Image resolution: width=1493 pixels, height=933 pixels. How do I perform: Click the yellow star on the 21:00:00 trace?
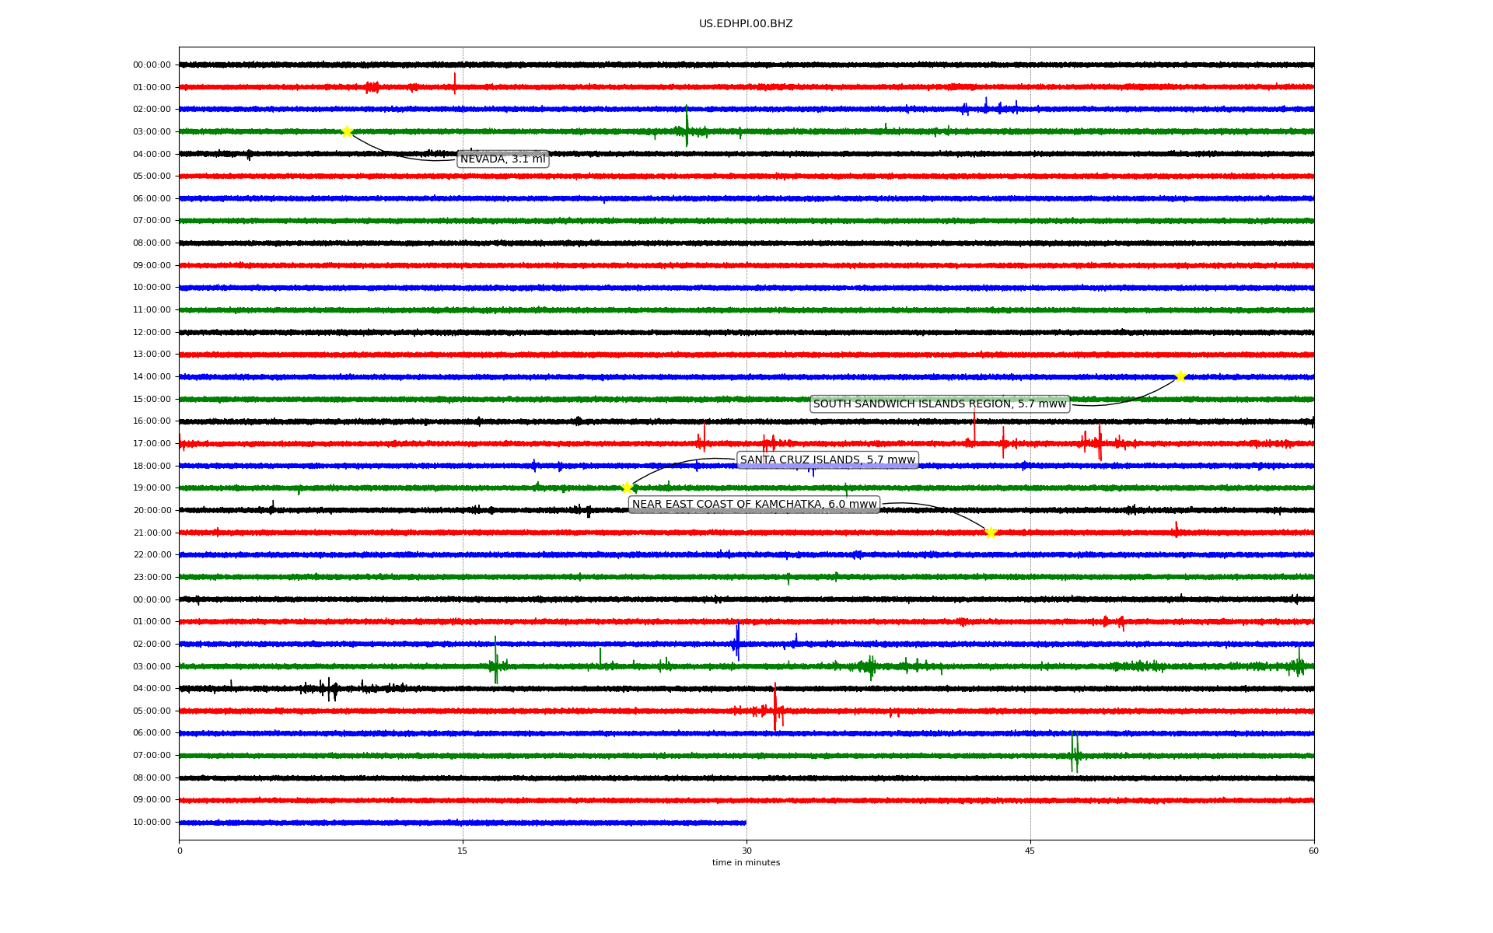click(990, 533)
